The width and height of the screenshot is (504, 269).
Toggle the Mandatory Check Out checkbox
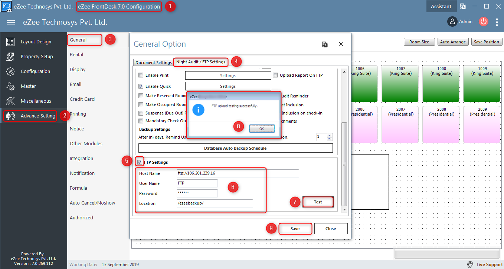141,121
